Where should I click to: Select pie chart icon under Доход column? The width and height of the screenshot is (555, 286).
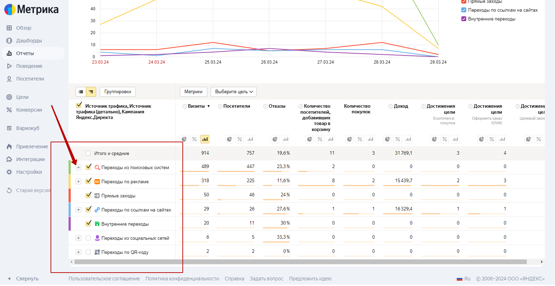coord(387,139)
